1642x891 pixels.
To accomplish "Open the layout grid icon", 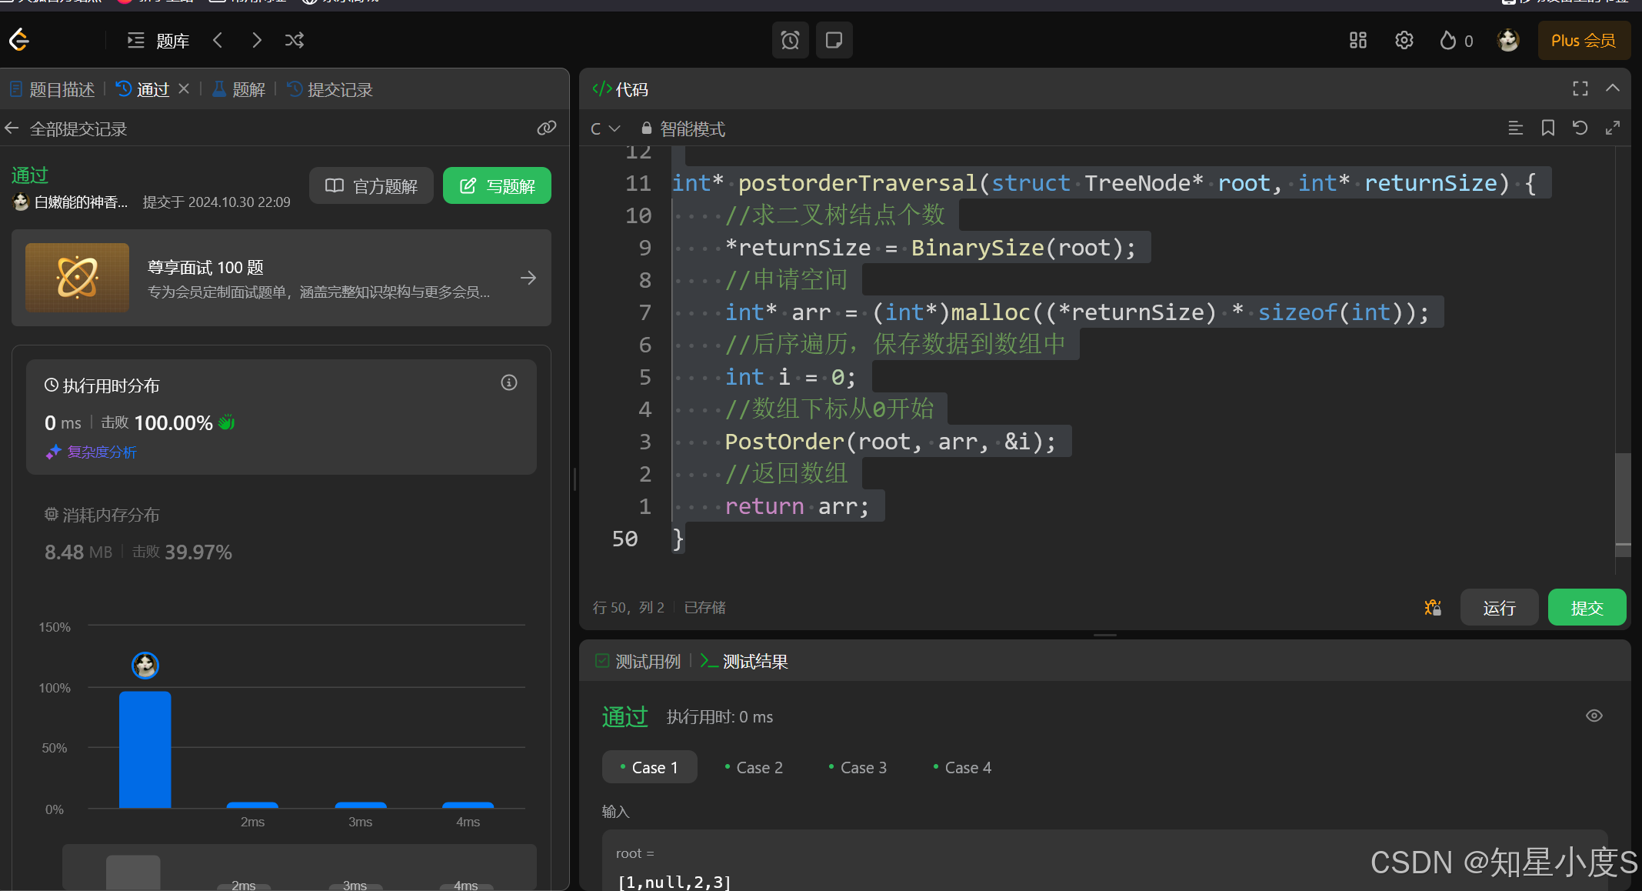I will click(x=1358, y=40).
